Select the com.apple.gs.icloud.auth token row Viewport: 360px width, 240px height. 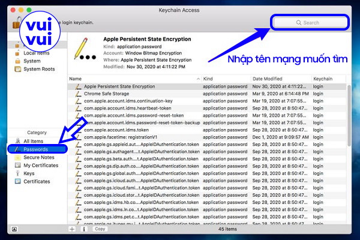pyautogui.click(x=207, y=181)
